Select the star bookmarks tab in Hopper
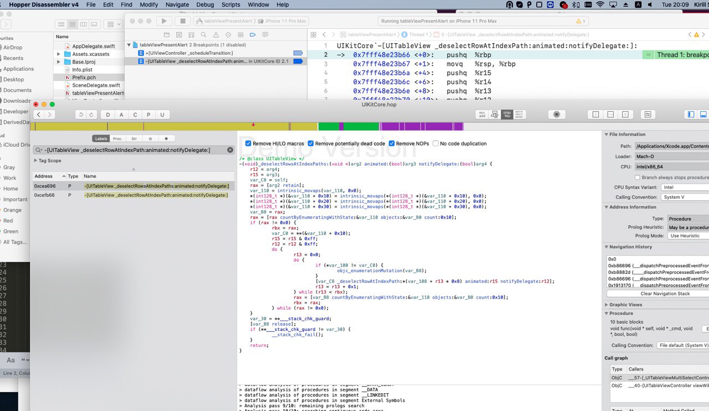This screenshot has height=411, width=709. click(x=150, y=138)
